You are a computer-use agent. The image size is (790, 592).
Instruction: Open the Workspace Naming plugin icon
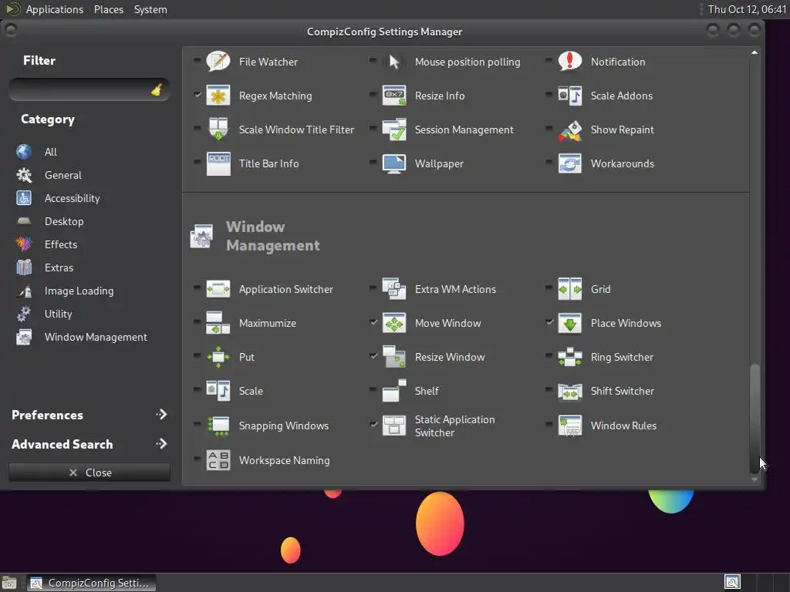218,460
